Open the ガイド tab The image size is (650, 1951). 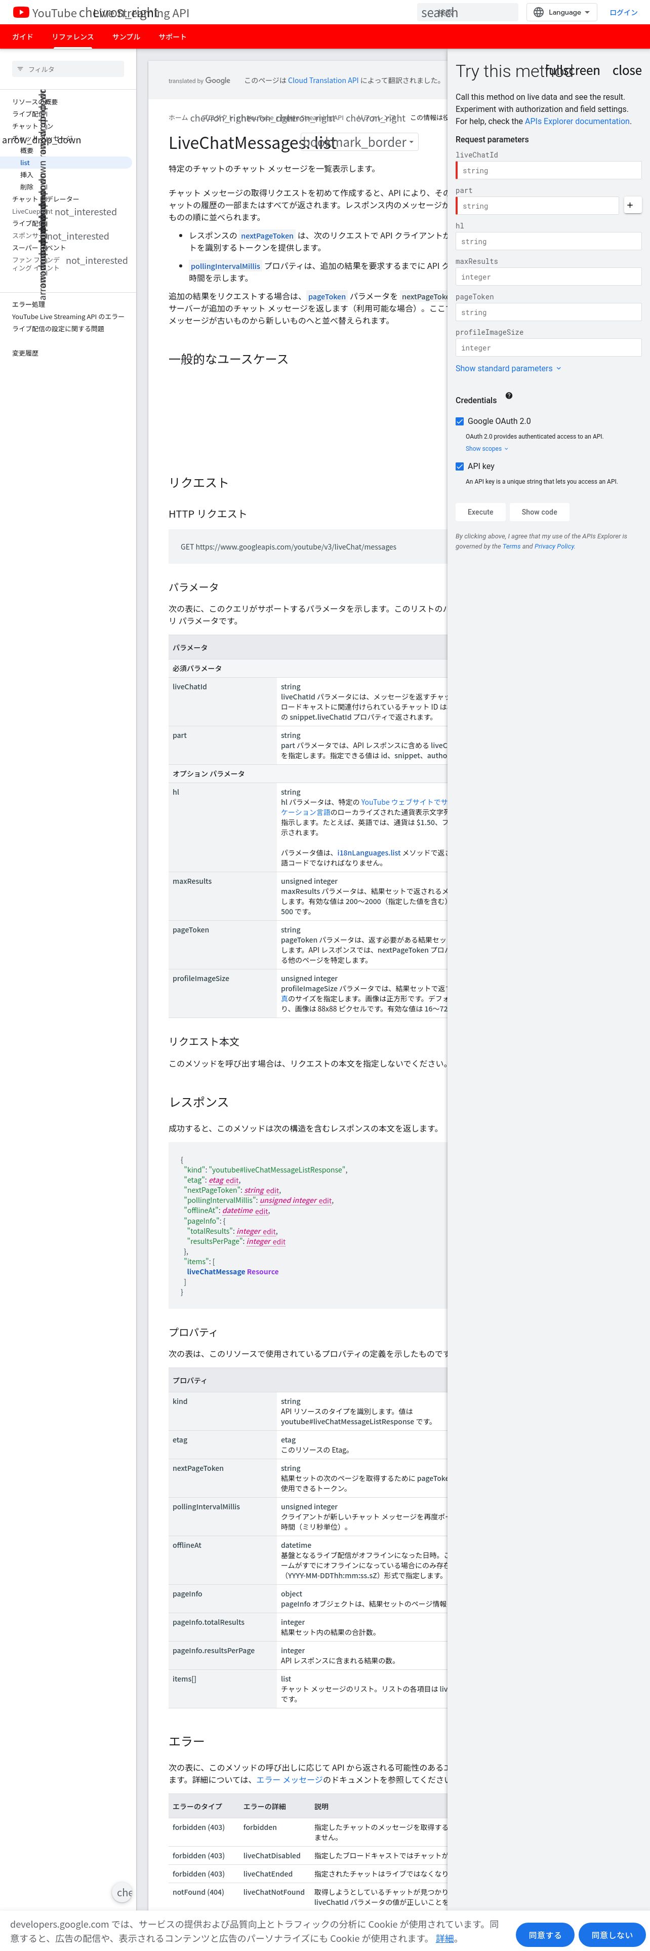(x=23, y=36)
